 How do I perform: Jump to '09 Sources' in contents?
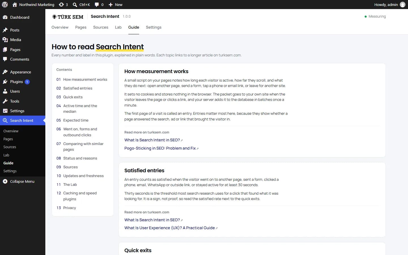67,167
